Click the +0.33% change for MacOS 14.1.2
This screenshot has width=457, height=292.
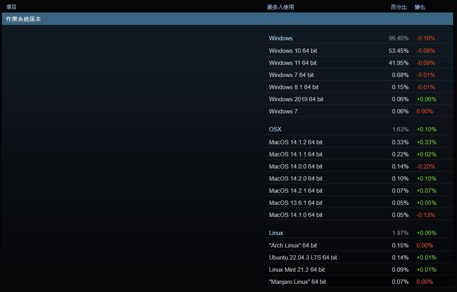(427, 142)
